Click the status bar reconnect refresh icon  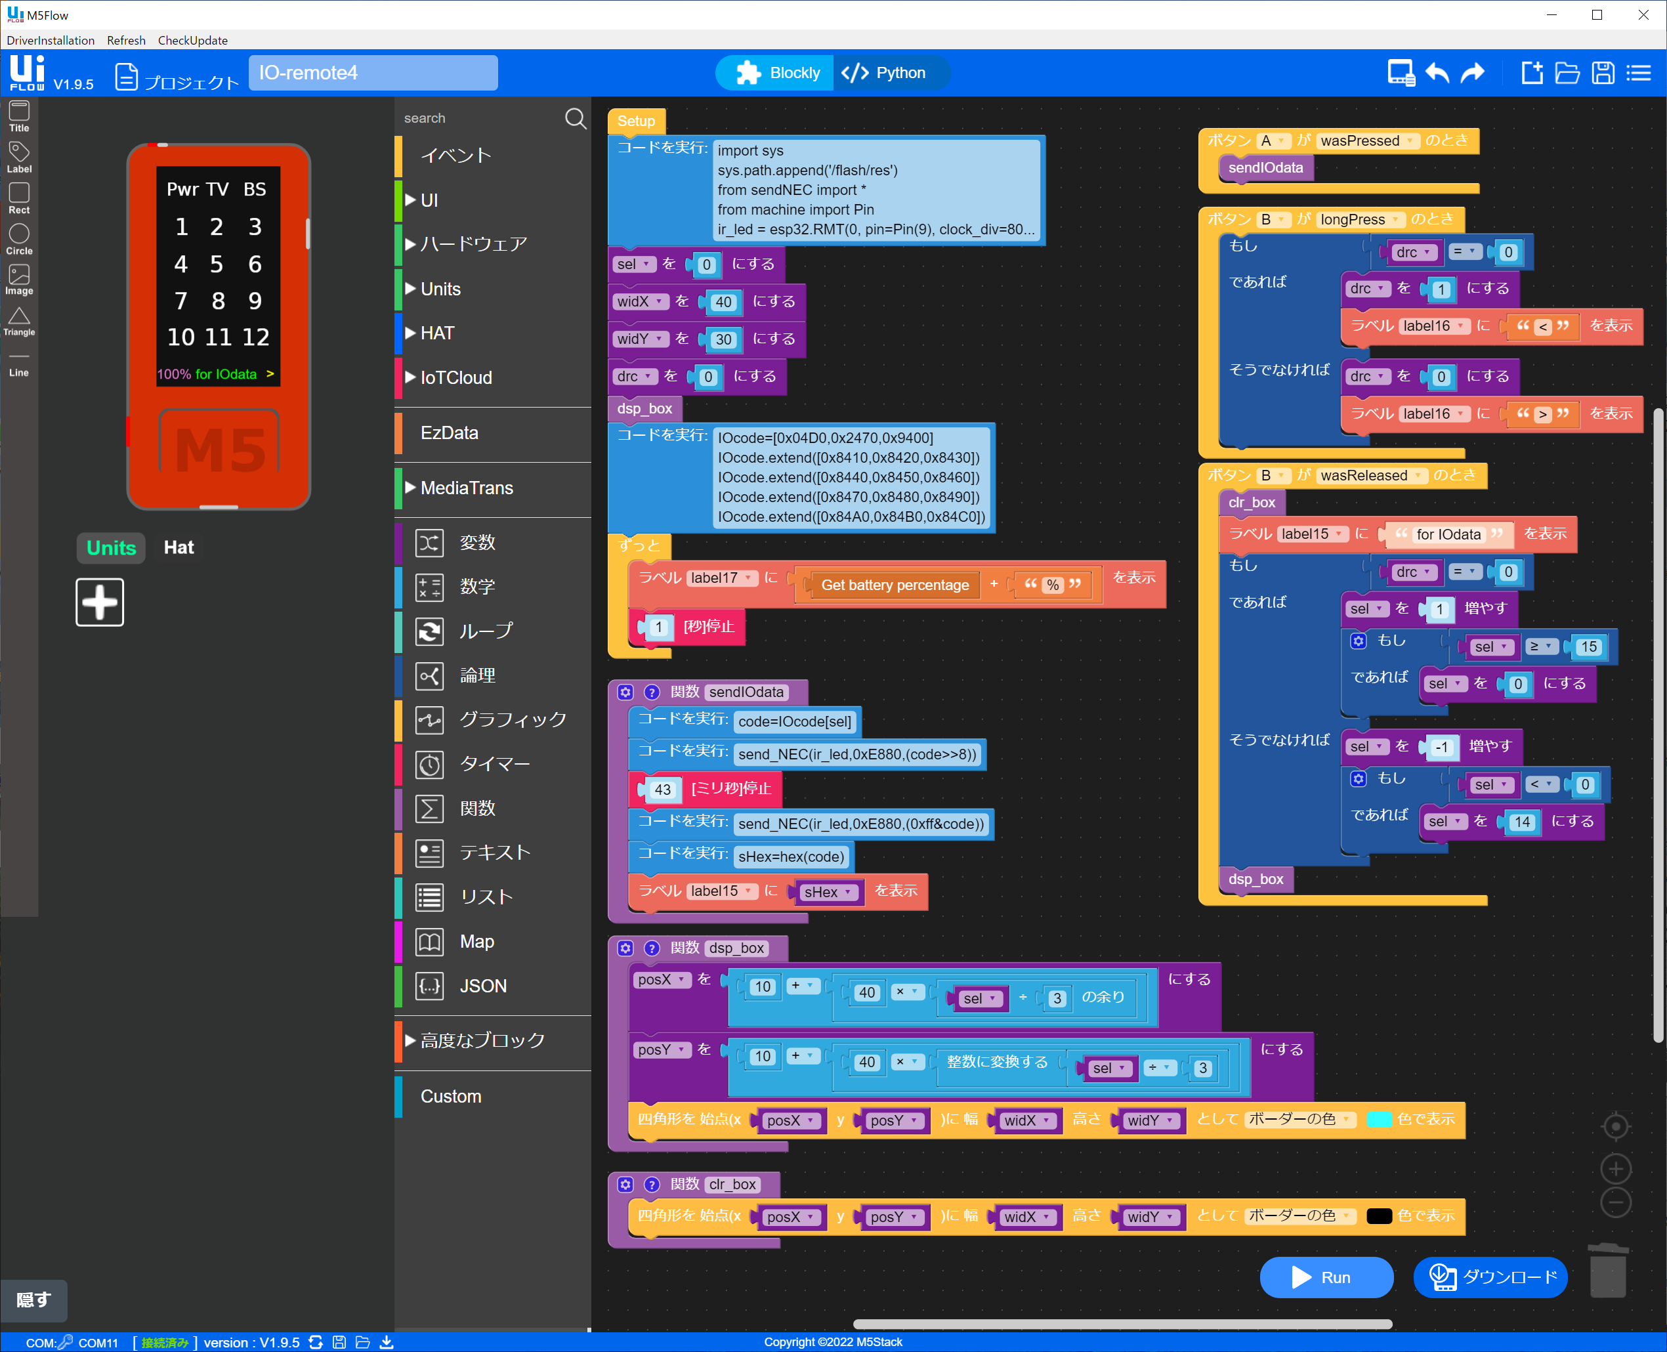coord(315,1342)
